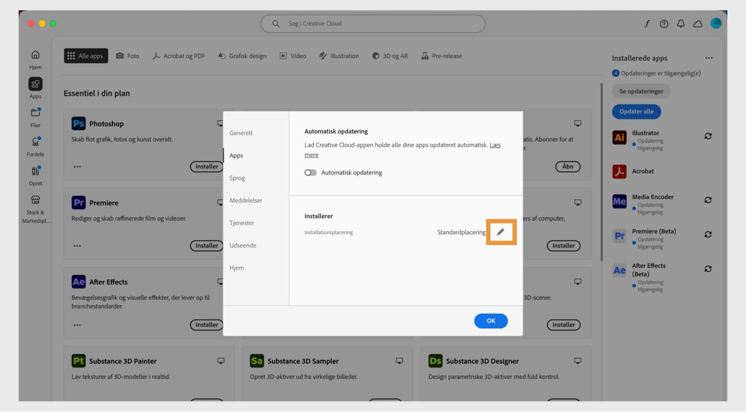Click the Acrobat app icon in installed list

(x=619, y=171)
